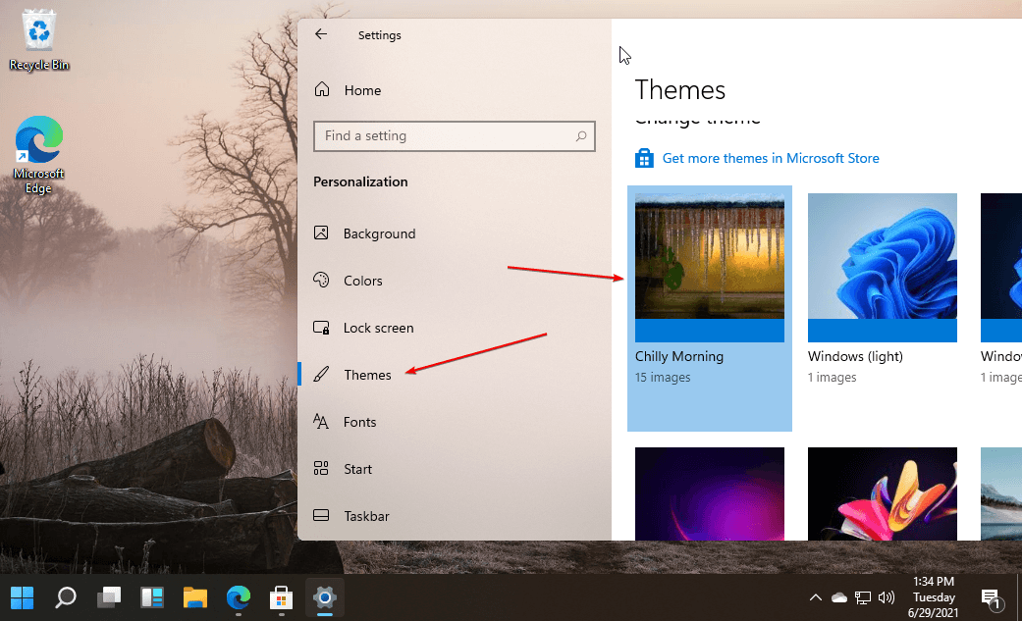Open Task View from taskbar
Viewport: 1022px width, 621px height.
(109, 597)
